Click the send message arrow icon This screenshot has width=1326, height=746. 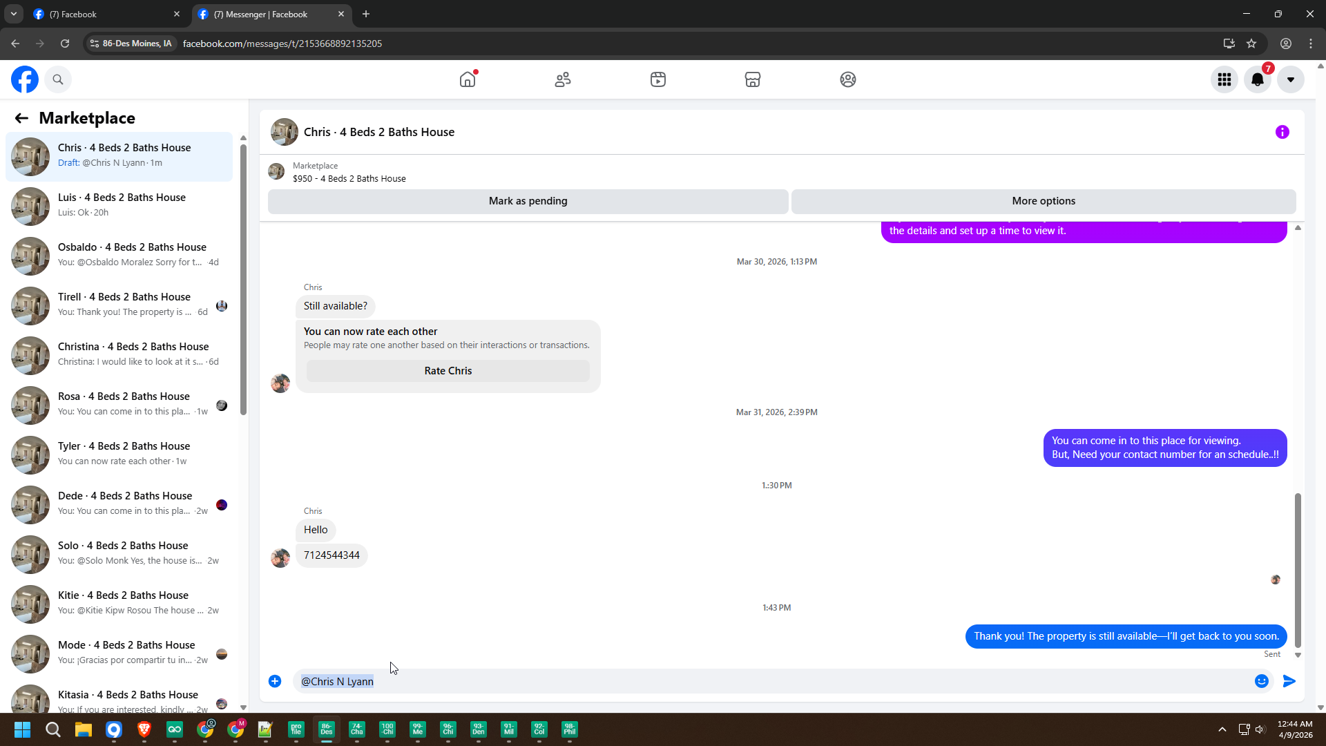[1289, 681]
